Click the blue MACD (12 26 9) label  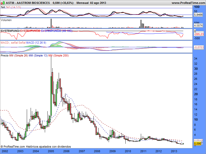click(36, 43)
